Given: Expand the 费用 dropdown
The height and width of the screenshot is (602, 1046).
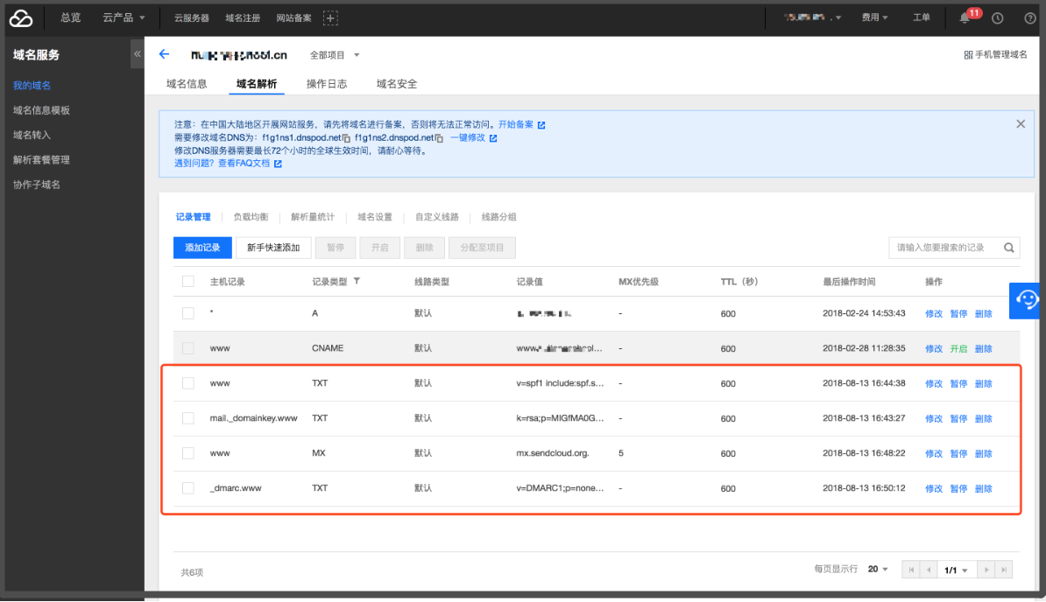Looking at the screenshot, I should 874,18.
